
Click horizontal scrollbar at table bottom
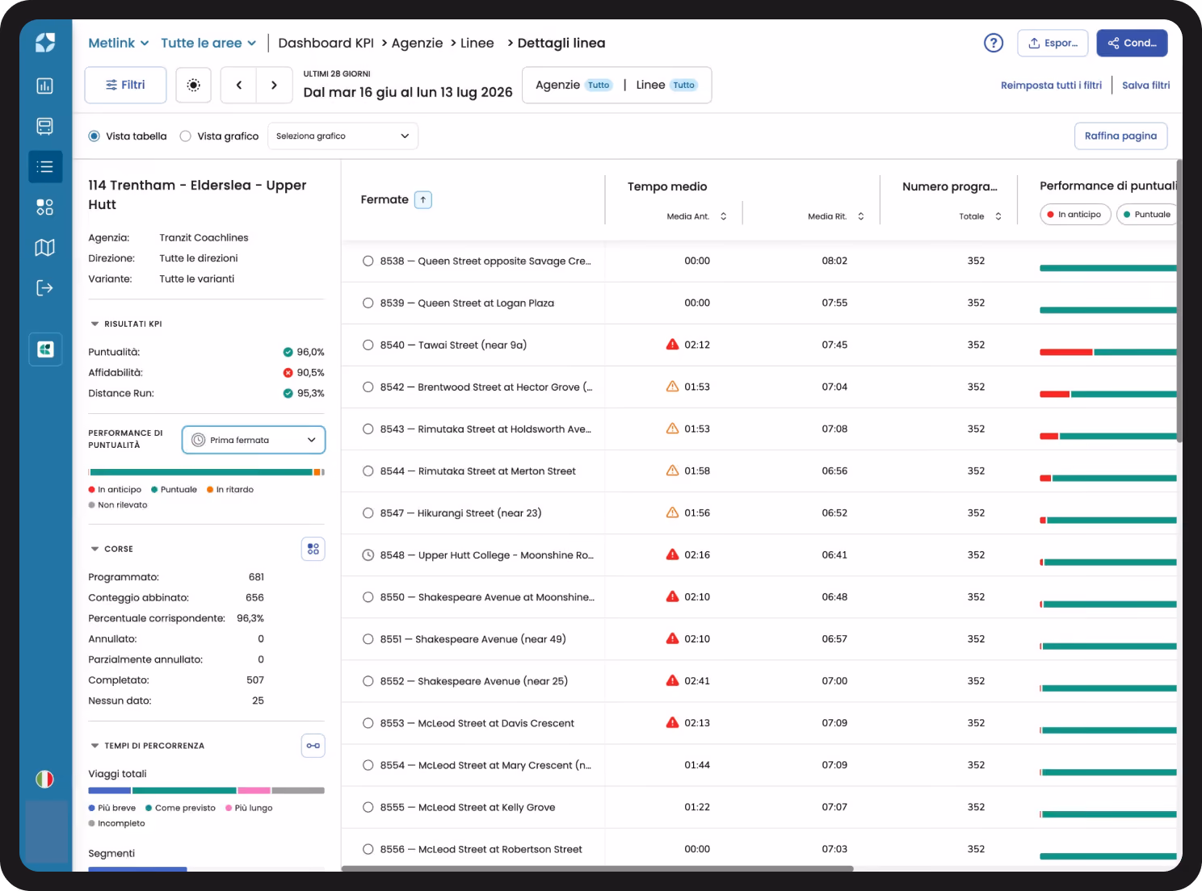[598, 868]
